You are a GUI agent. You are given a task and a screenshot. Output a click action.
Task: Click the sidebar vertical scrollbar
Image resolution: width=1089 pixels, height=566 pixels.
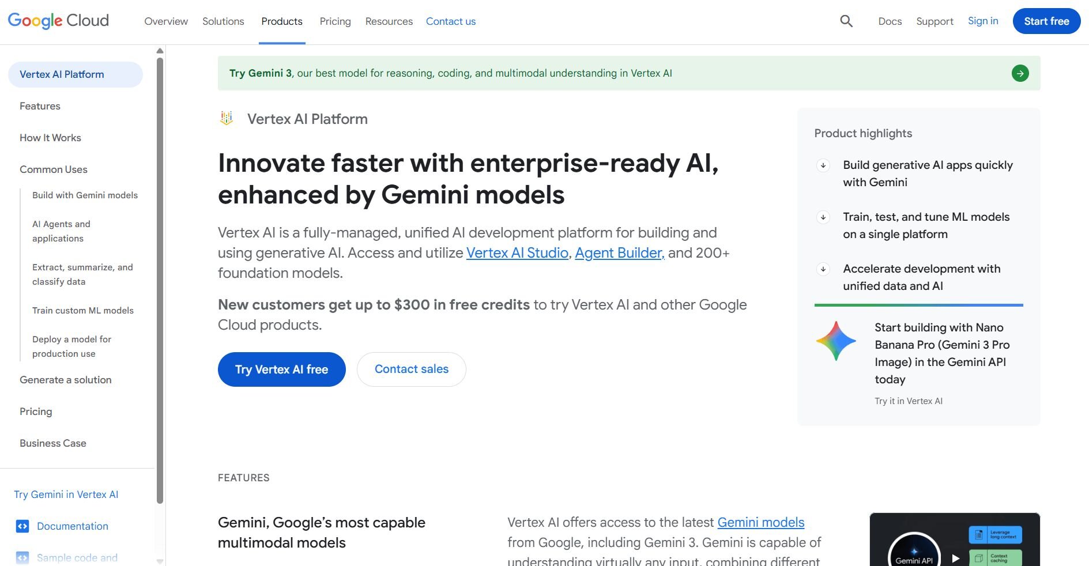[160, 277]
